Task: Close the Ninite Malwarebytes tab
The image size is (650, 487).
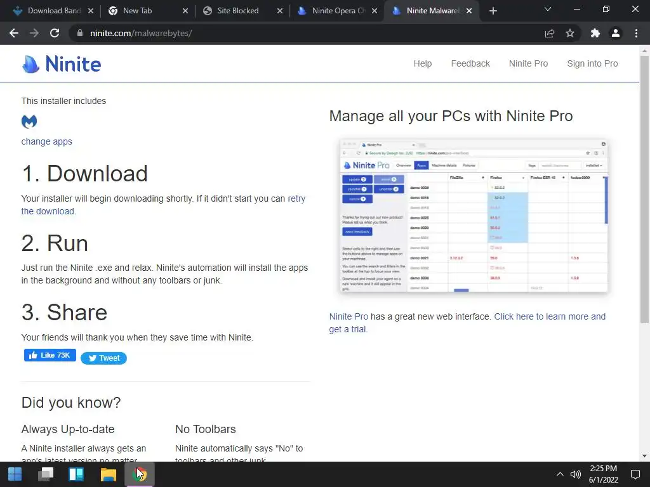Action: (x=469, y=11)
